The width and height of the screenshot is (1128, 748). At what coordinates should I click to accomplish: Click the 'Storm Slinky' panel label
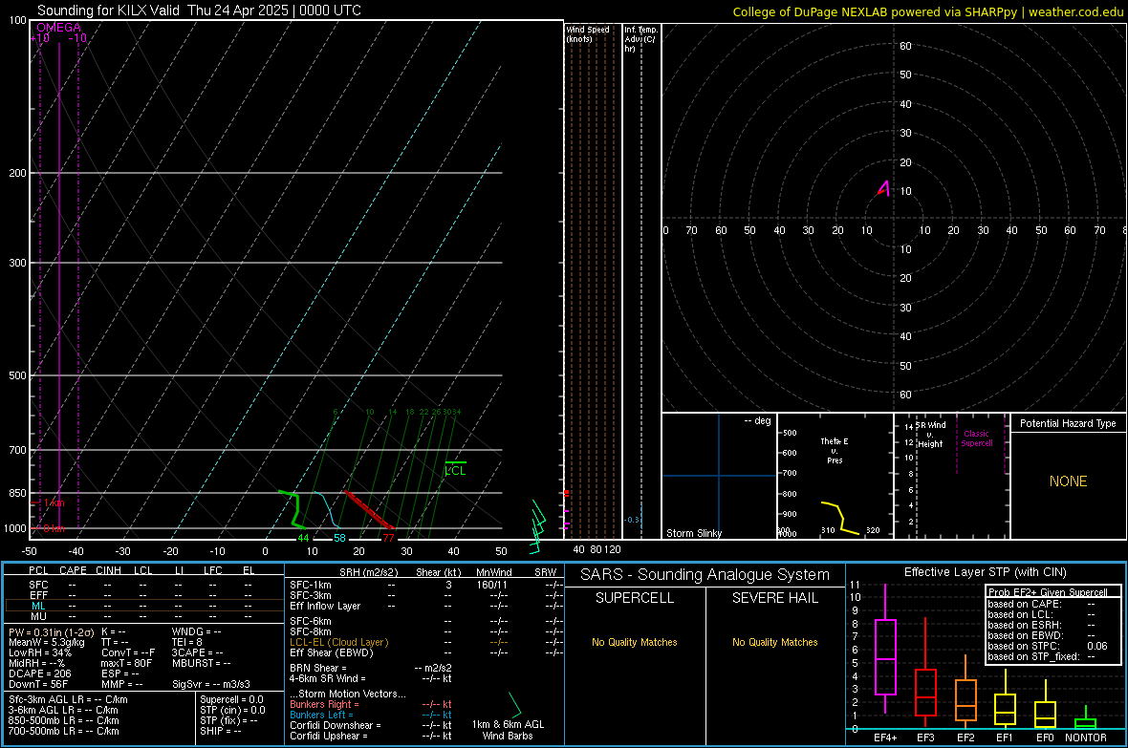(x=693, y=533)
